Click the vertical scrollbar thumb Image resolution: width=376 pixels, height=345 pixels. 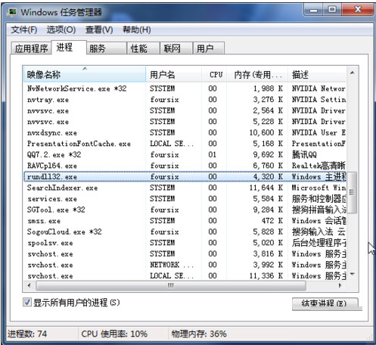[353, 192]
